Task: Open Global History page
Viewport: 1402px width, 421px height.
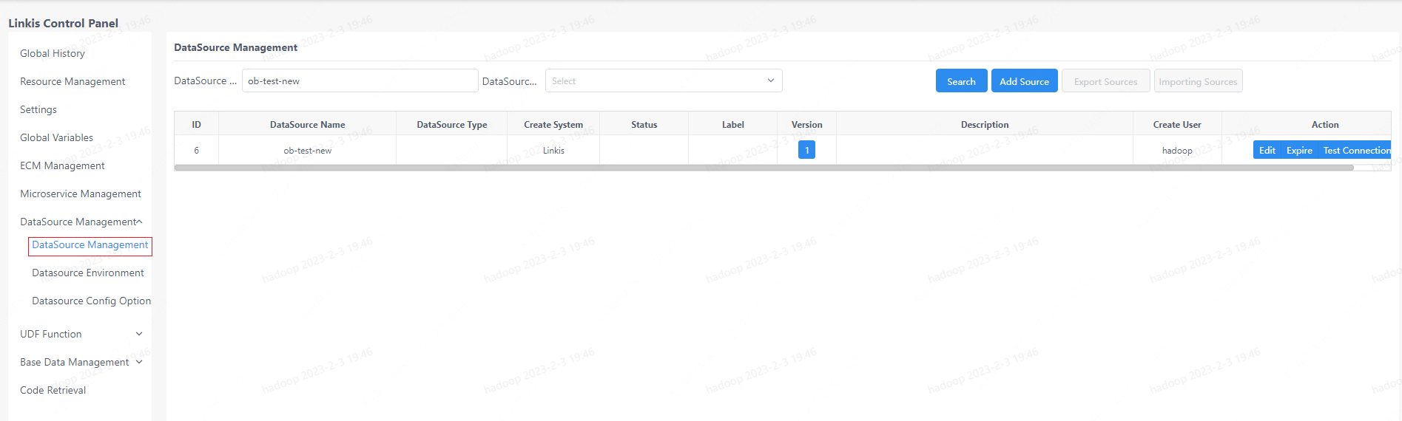Action: tap(53, 53)
